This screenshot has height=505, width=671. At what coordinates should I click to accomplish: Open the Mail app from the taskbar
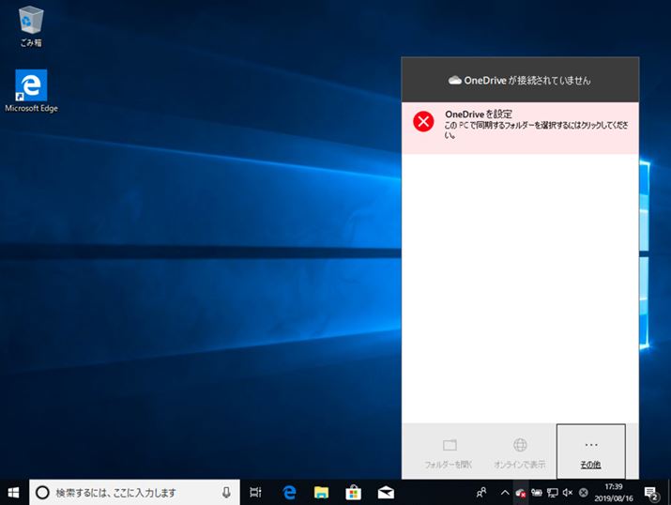click(x=386, y=493)
